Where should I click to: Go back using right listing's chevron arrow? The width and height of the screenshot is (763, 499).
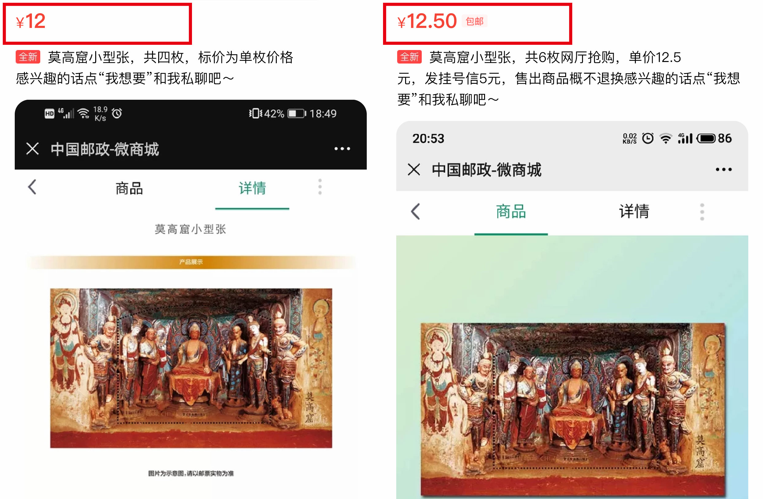[x=415, y=211]
